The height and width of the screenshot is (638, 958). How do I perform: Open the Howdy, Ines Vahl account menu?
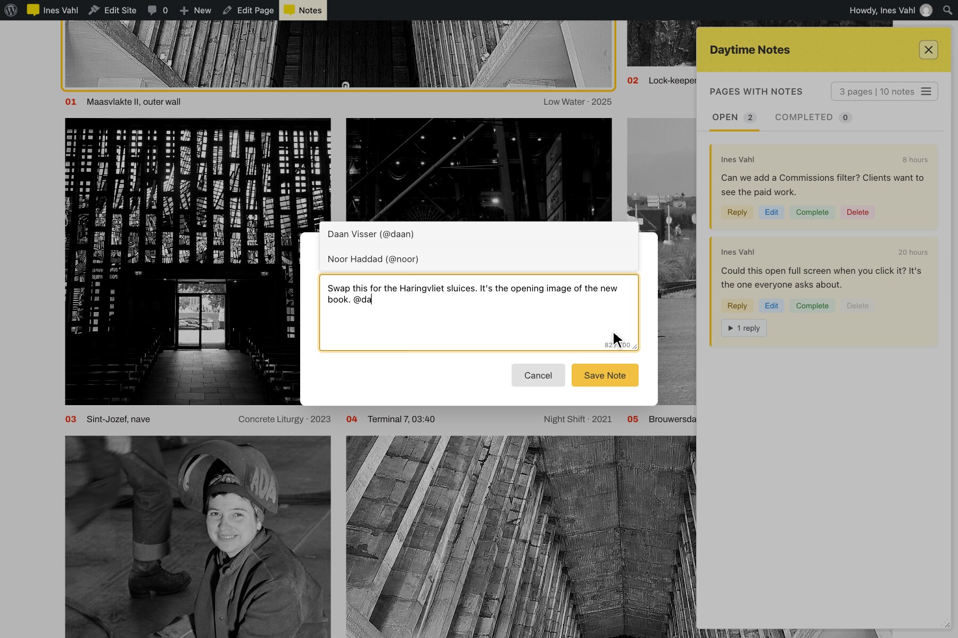coord(891,10)
